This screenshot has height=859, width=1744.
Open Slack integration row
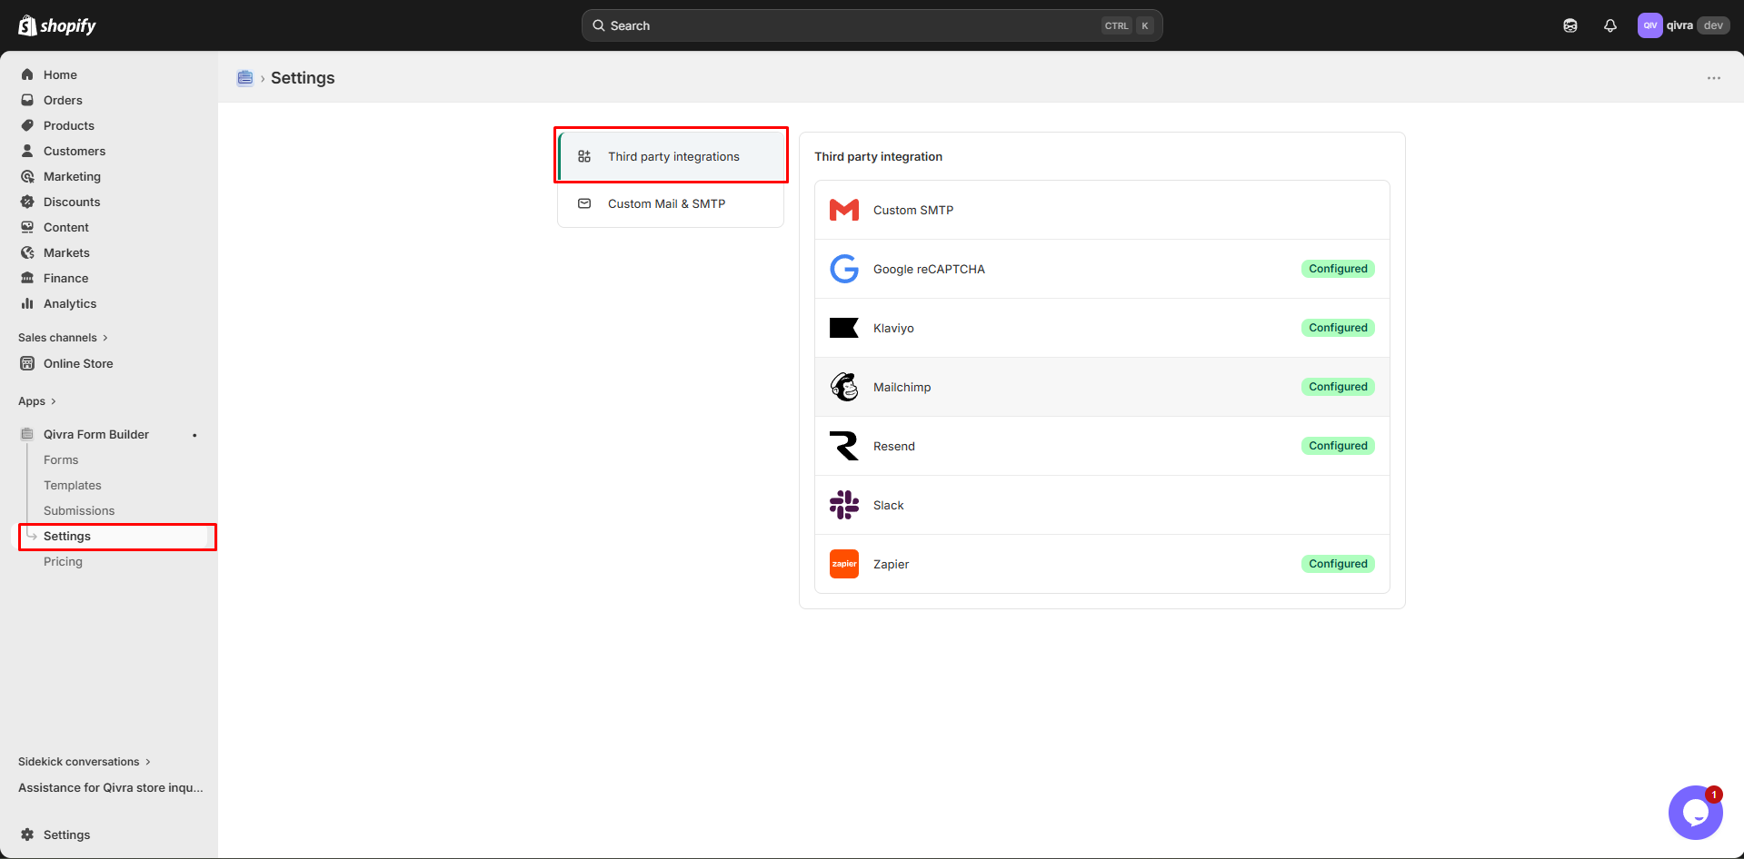tap(1102, 505)
